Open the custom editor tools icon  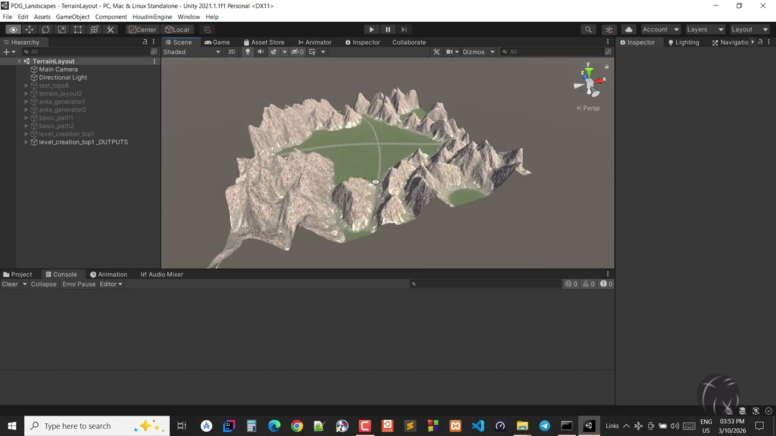point(110,30)
